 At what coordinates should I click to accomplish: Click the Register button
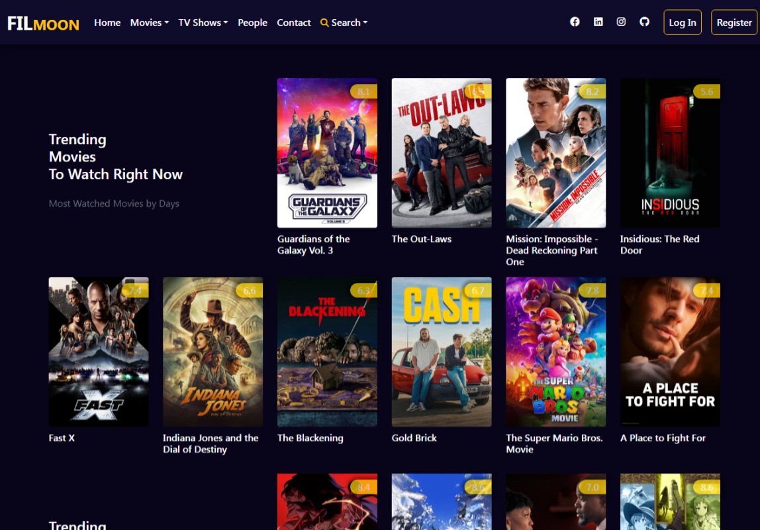click(734, 22)
